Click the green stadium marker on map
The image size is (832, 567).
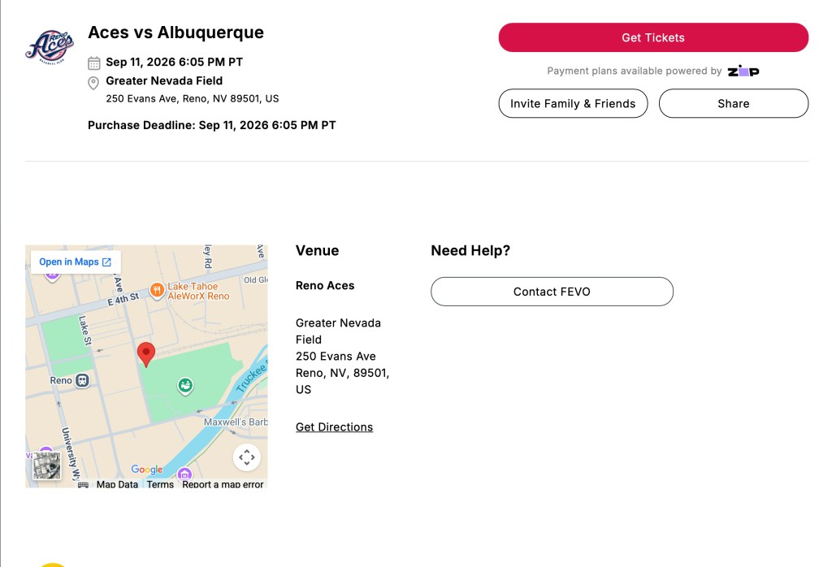click(185, 386)
